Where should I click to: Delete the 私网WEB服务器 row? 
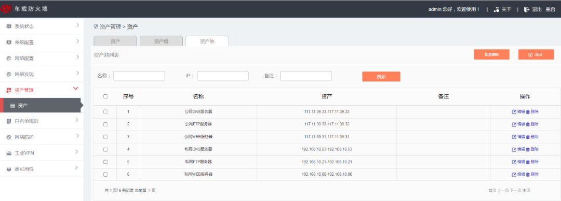click(532, 174)
